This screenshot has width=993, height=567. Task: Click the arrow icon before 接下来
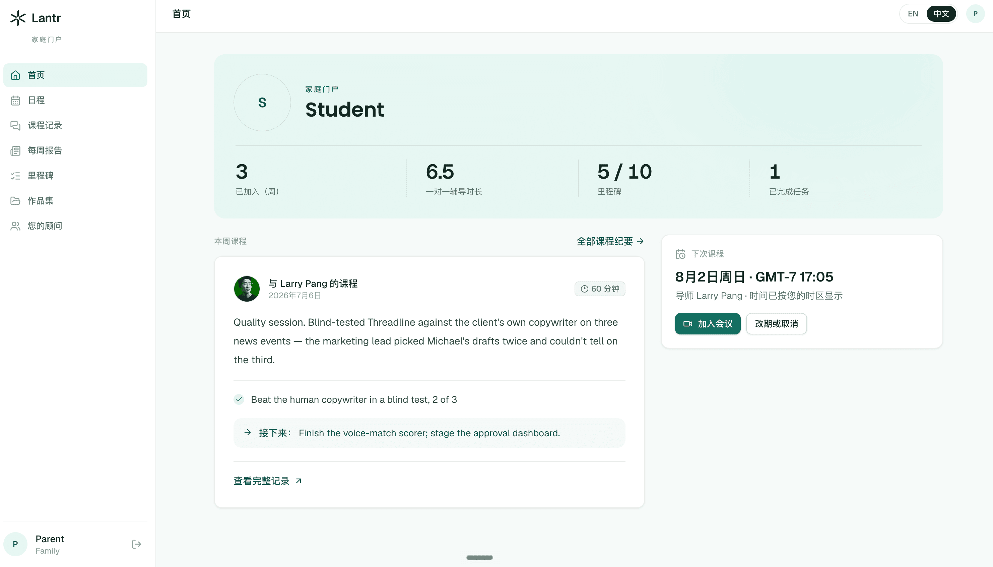(x=248, y=432)
